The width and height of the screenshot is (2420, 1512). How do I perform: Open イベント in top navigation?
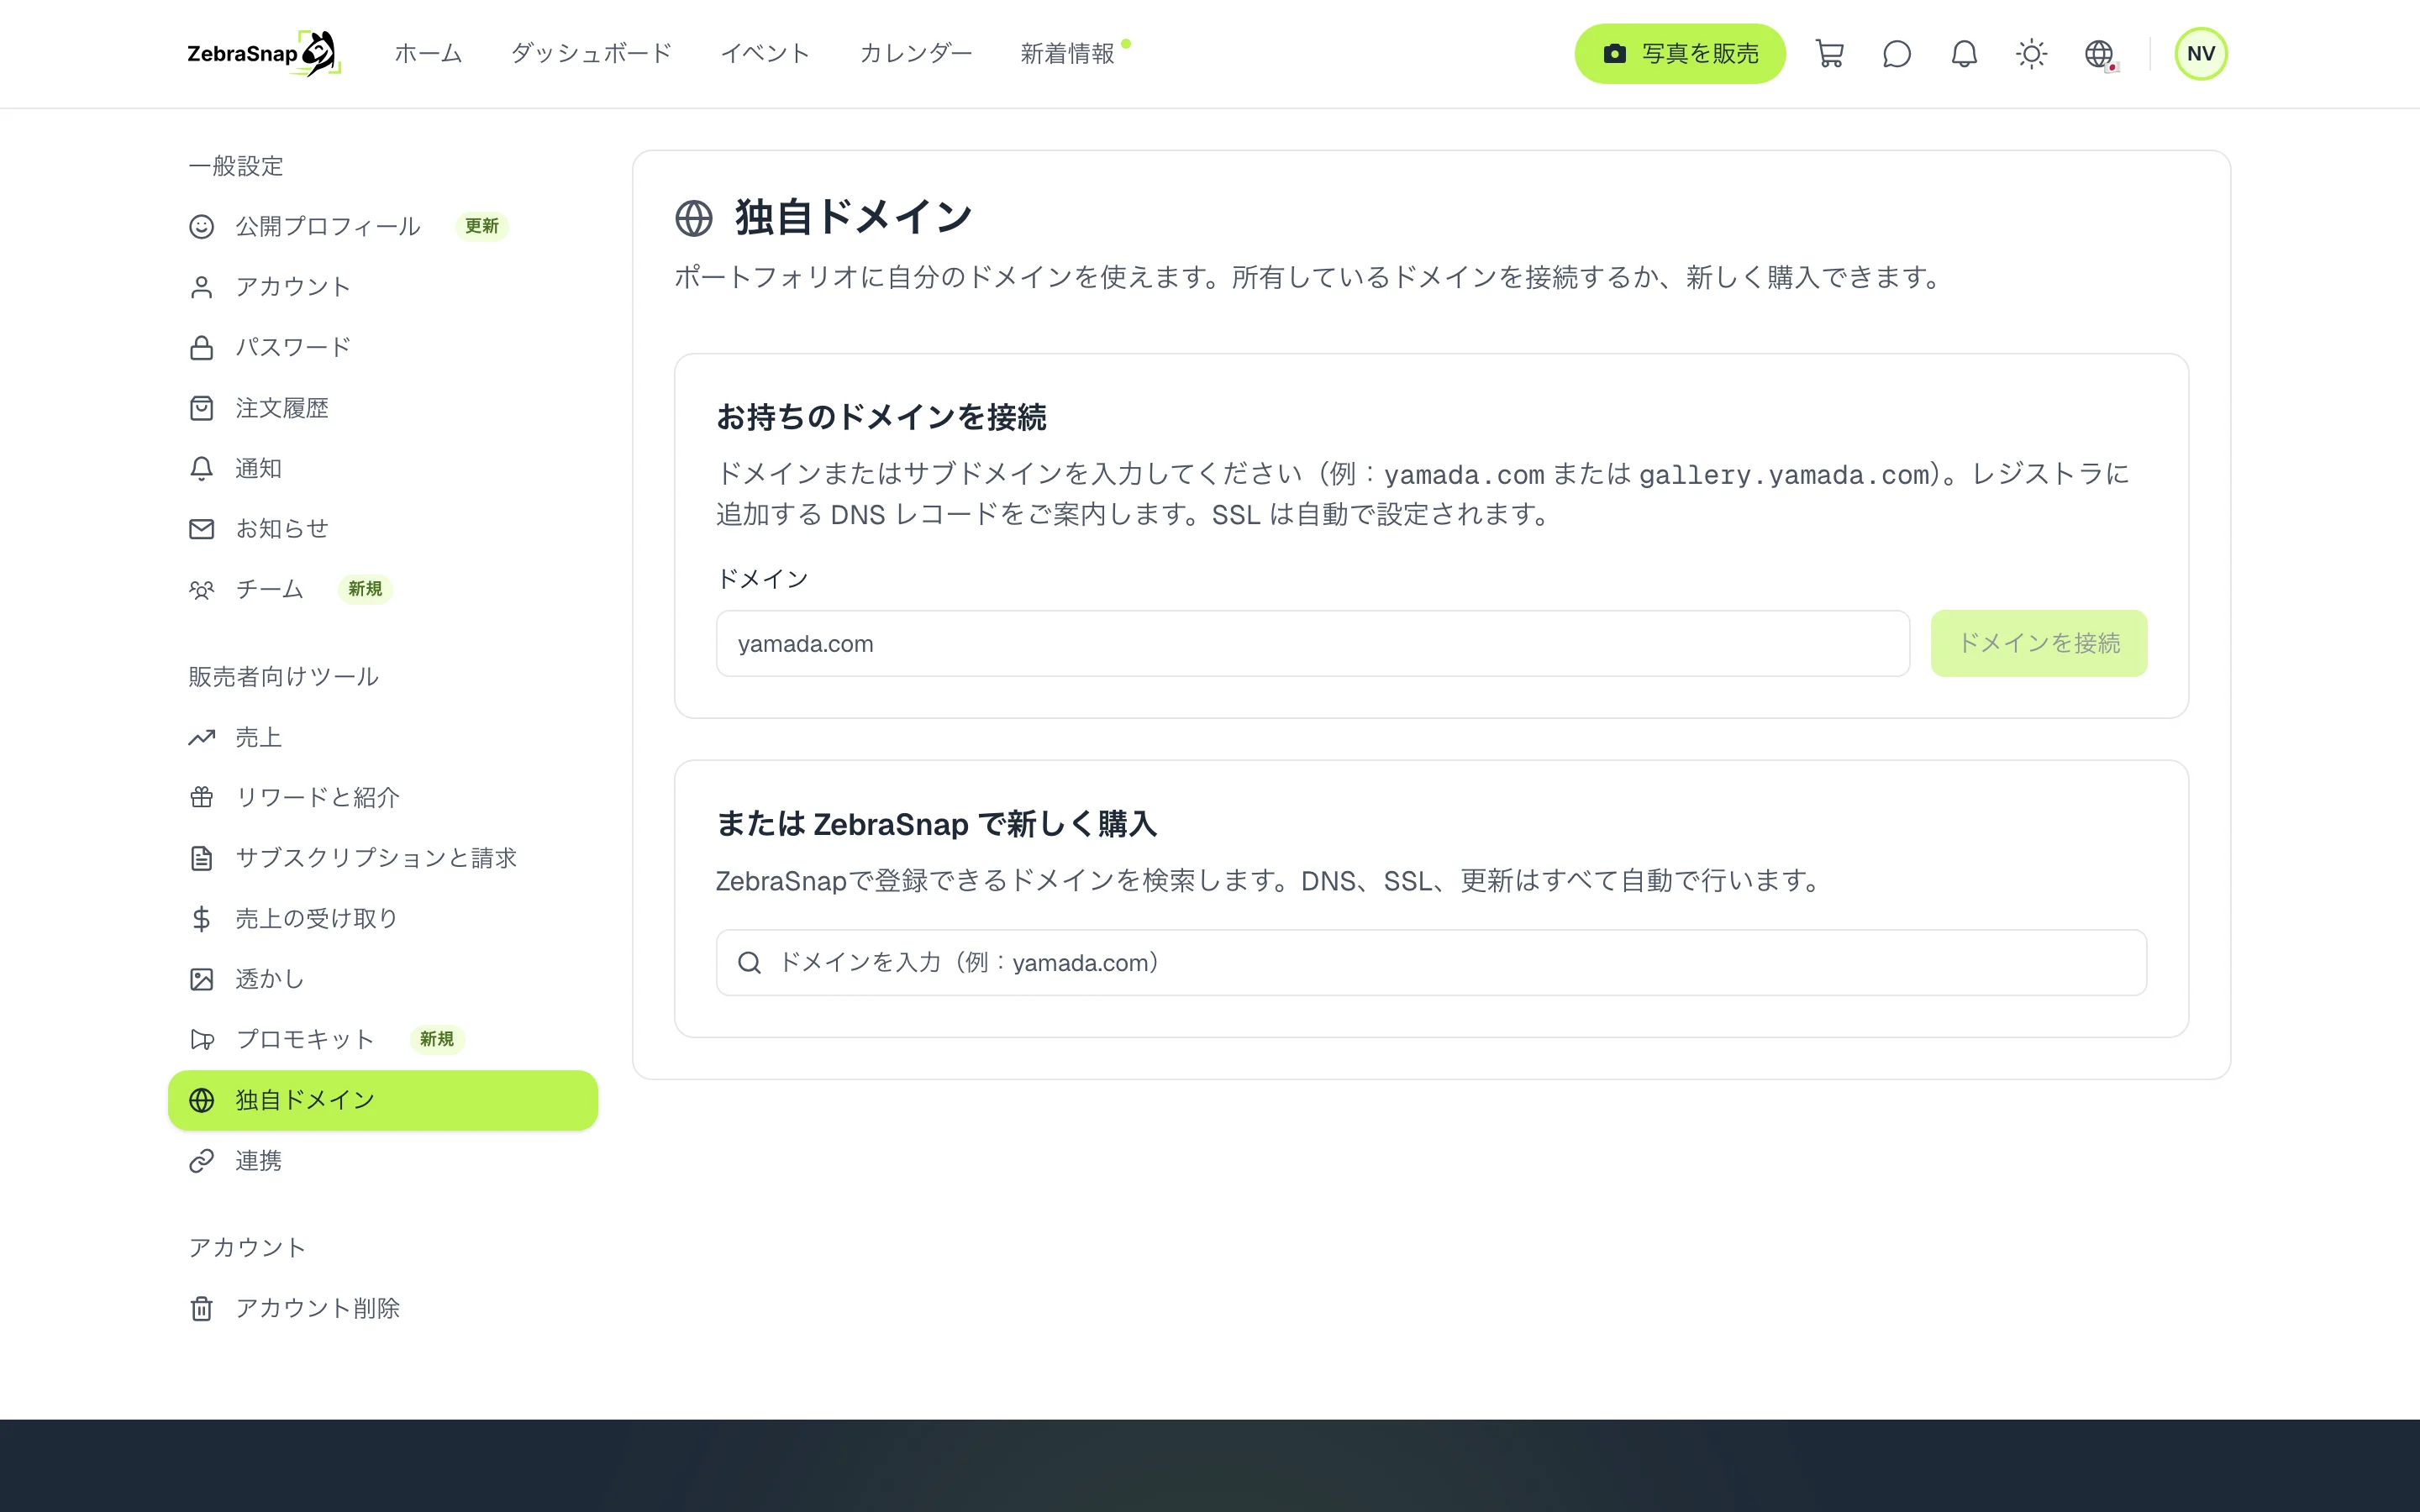765,54
